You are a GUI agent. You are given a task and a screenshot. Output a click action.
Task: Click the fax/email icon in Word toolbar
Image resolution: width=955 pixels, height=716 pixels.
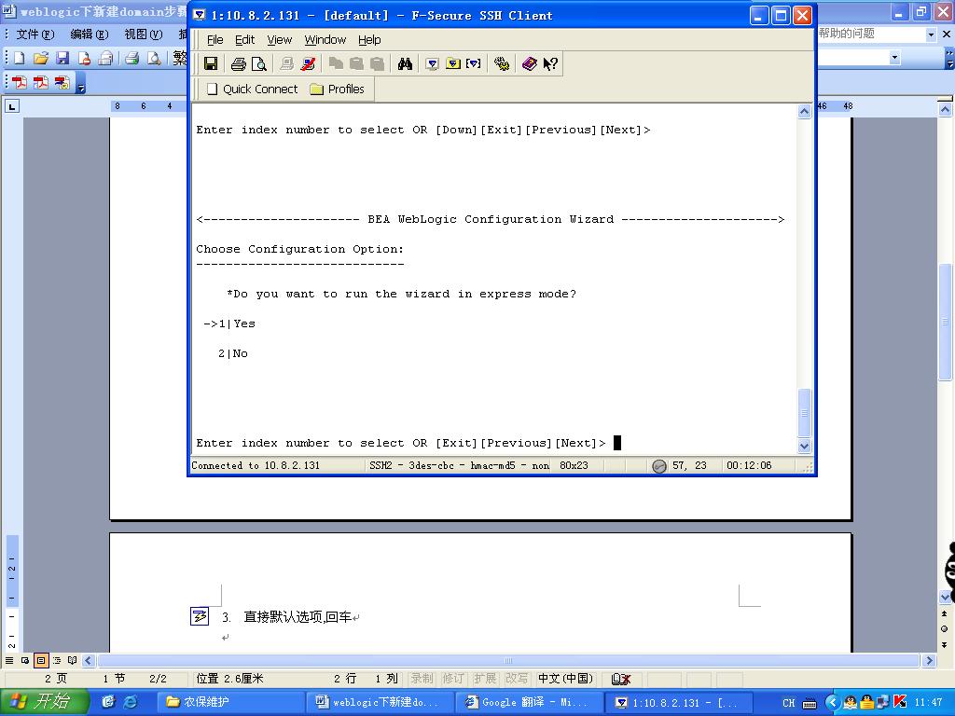106,58
